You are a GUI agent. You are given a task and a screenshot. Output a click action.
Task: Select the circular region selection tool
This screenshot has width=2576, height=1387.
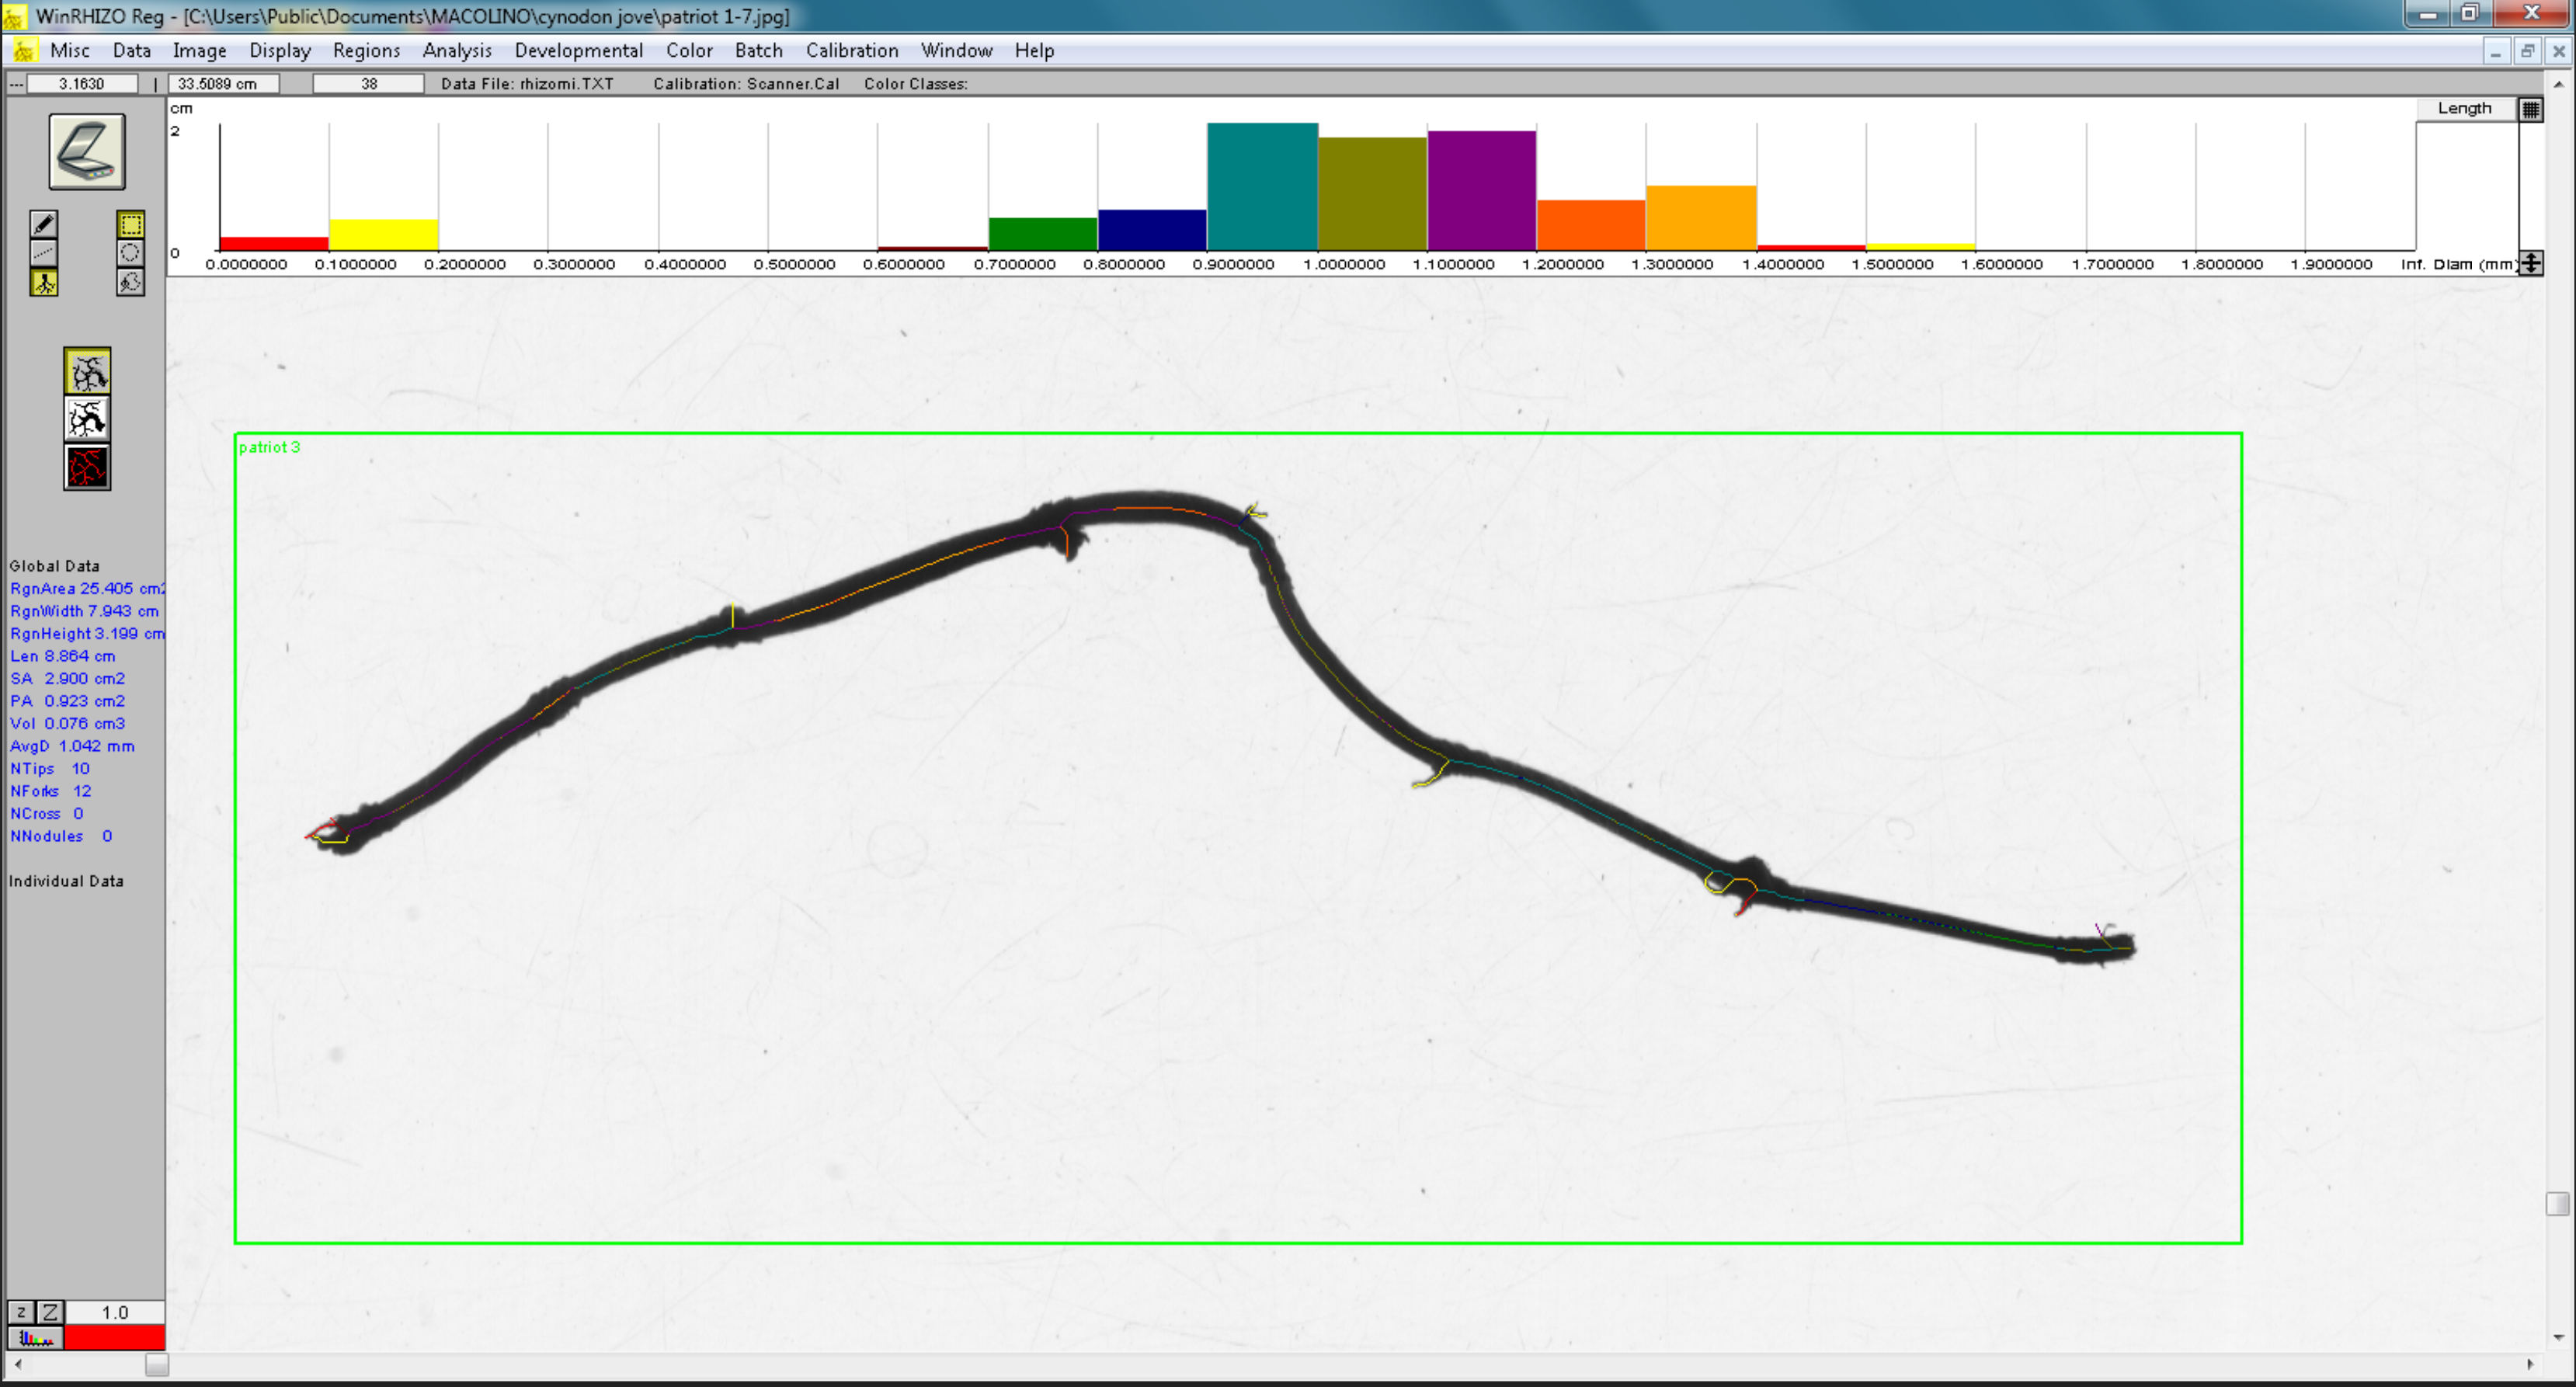pyautogui.click(x=130, y=253)
